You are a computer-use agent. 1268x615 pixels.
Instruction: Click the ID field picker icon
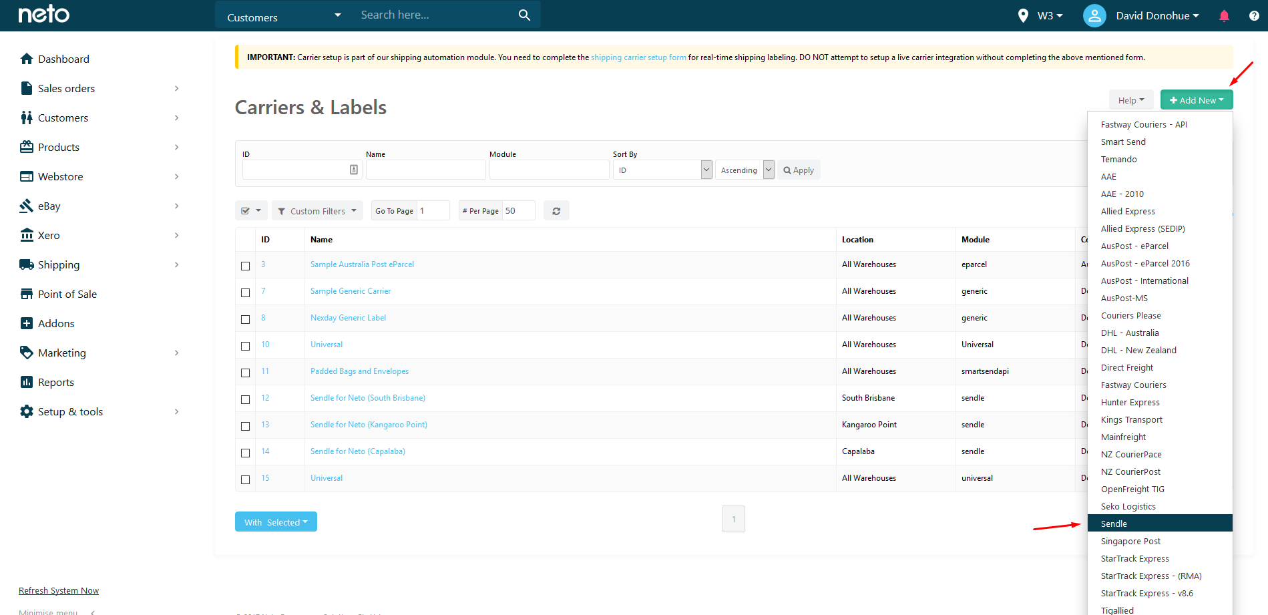point(354,170)
